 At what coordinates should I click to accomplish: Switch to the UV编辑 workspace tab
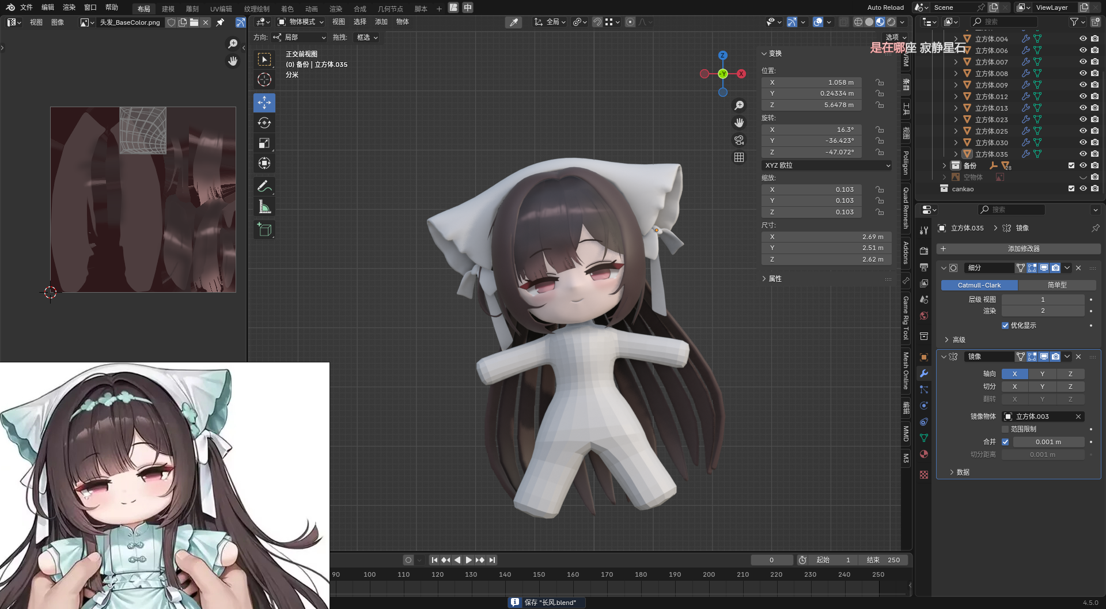click(221, 9)
